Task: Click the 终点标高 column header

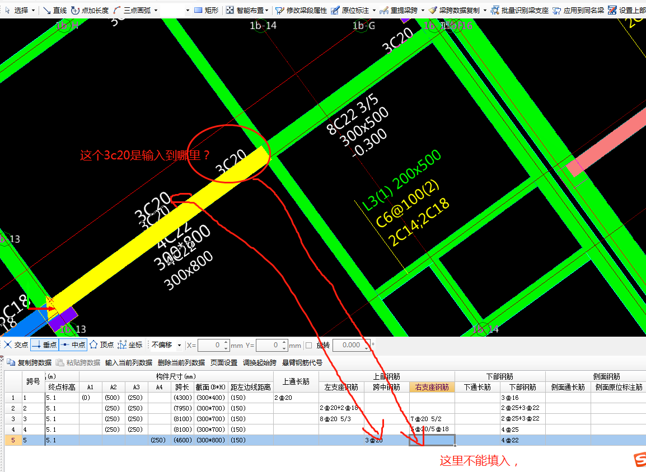Action: 62,387
